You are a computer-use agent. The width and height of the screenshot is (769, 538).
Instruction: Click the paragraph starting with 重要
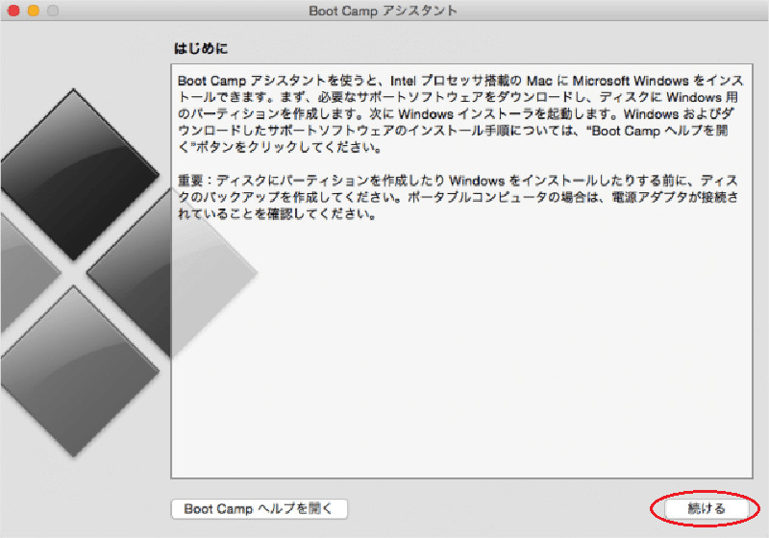(458, 197)
